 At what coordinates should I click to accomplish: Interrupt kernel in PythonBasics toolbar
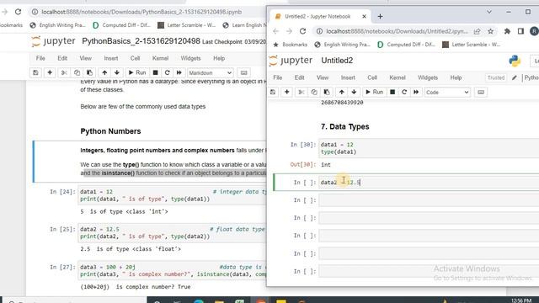pyautogui.click(x=155, y=72)
